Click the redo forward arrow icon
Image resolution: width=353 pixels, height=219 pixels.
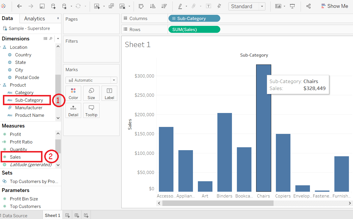(x=31, y=6)
